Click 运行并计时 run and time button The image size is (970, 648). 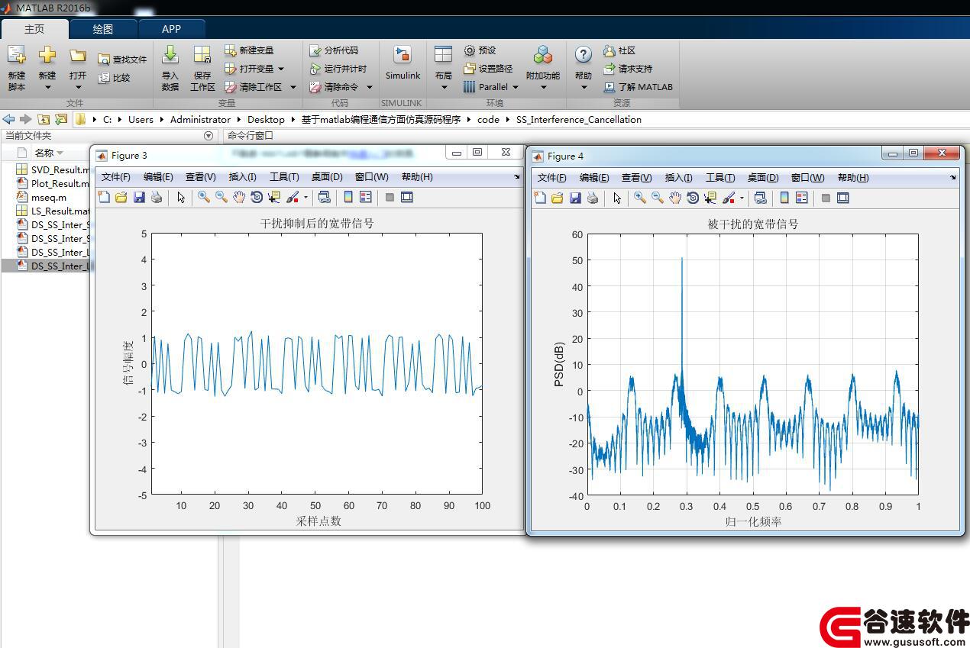[x=338, y=69]
